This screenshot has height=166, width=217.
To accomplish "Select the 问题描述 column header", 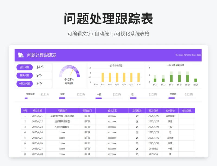I will tap(62, 111).
